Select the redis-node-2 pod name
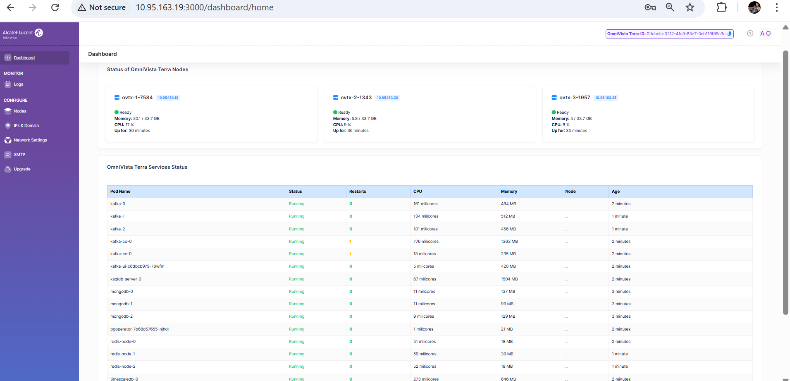This screenshot has height=381, width=790. coord(123,367)
